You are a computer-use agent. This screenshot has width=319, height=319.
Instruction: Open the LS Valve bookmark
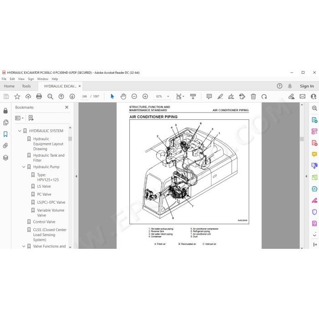(x=44, y=186)
